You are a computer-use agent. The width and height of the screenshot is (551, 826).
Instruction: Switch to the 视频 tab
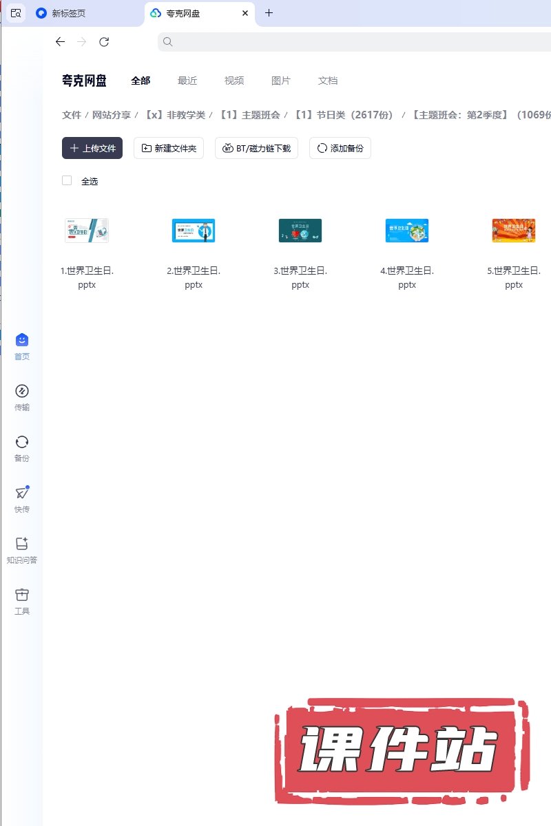[x=234, y=81]
